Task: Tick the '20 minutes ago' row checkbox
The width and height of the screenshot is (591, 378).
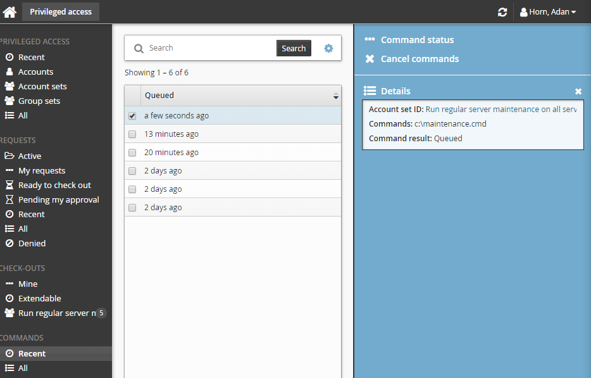Action: tap(132, 153)
